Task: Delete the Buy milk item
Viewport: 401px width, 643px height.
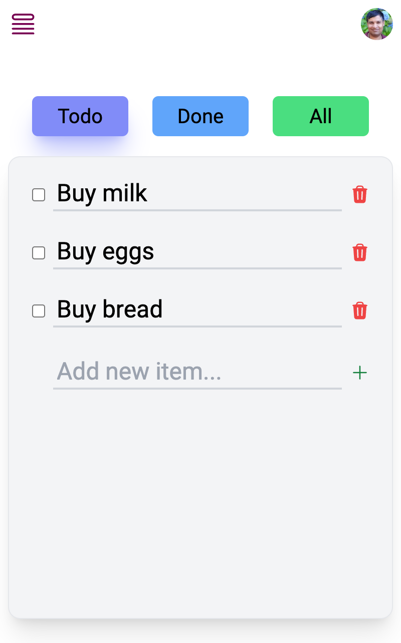Action: point(360,194)
